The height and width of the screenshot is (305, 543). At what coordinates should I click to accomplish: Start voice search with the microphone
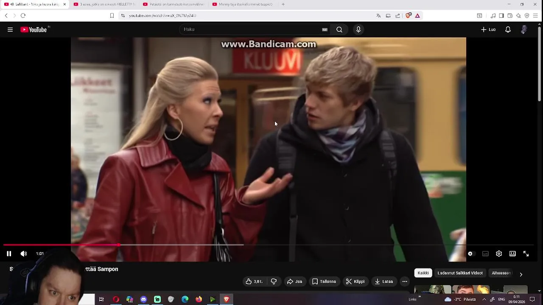(358, 30)
